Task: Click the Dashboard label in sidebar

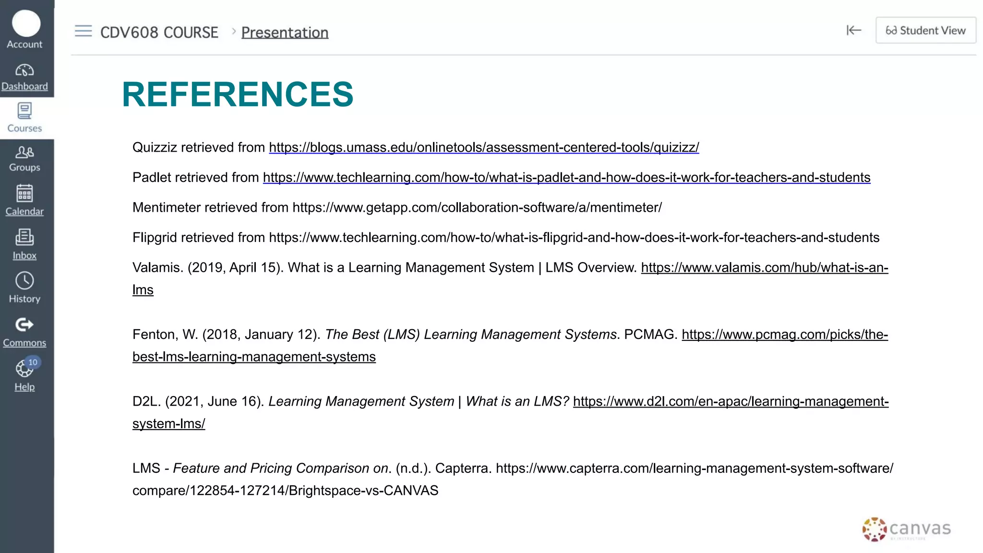Action: (24, 86)
